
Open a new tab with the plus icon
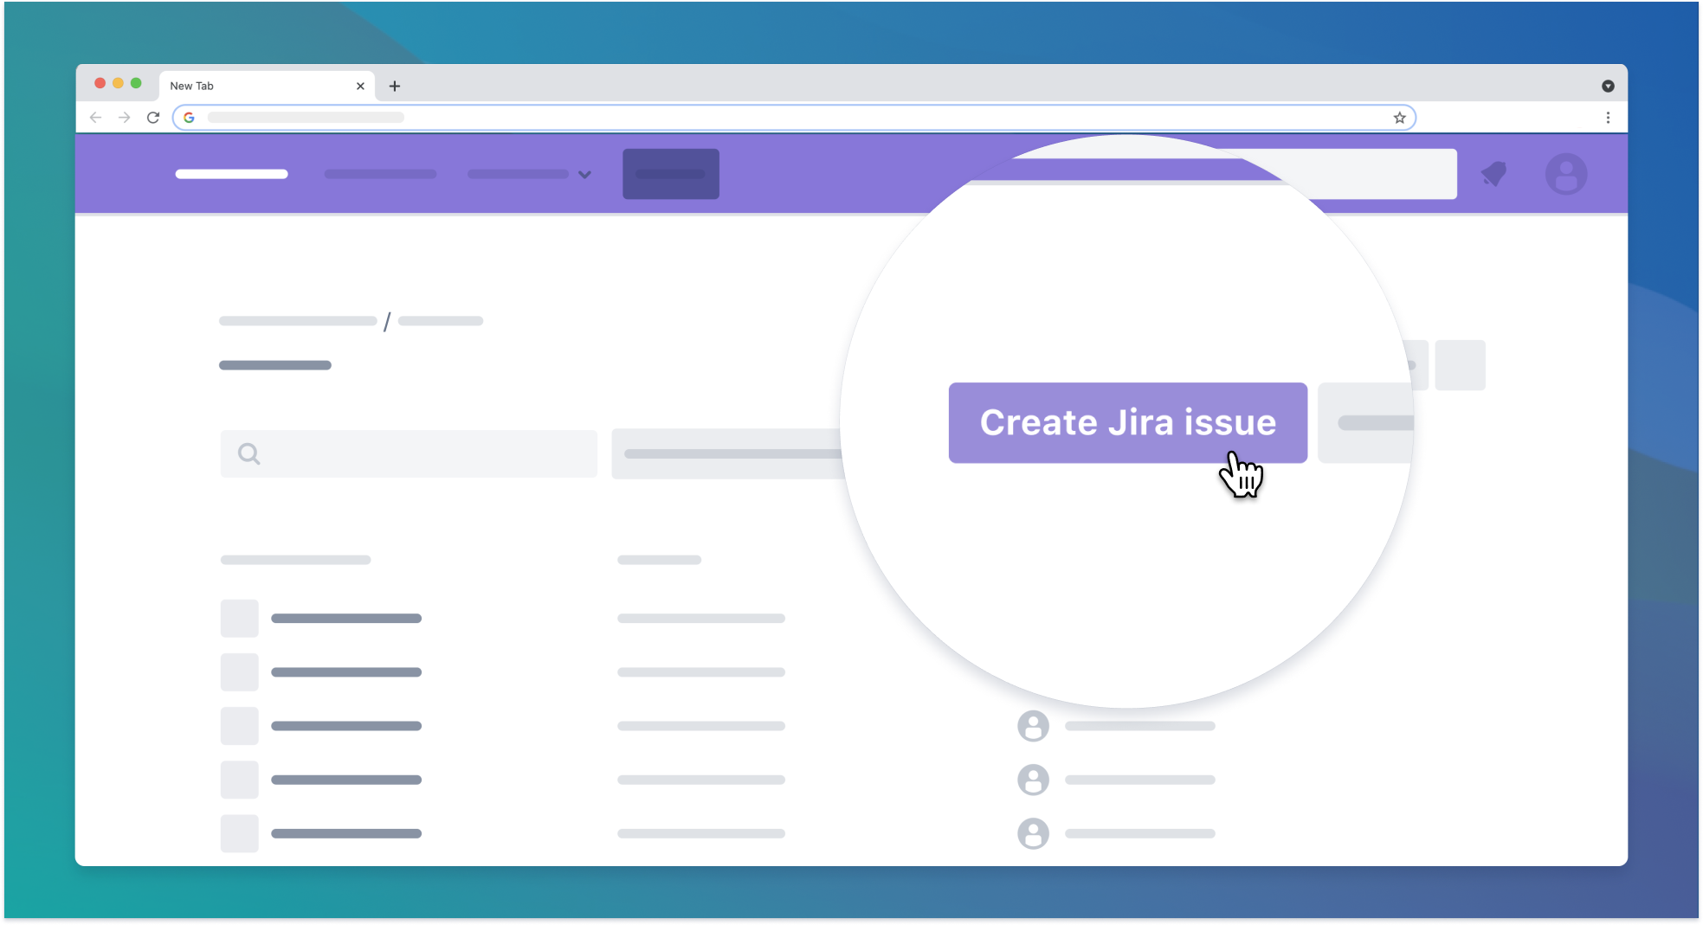pyautogui.click(x=395, y=86)
